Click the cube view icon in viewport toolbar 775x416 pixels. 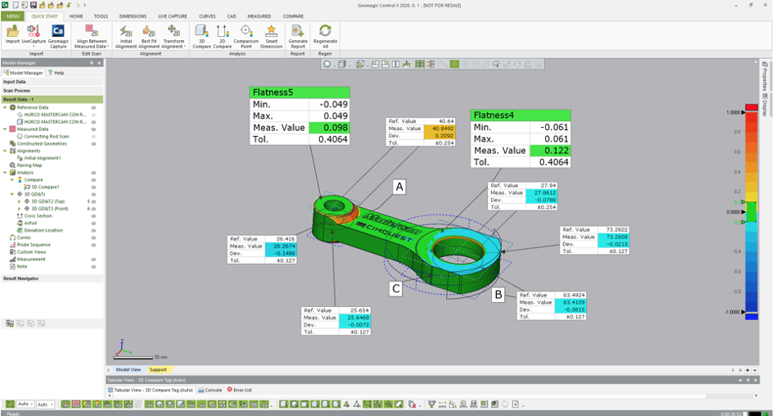click(341, 65)
